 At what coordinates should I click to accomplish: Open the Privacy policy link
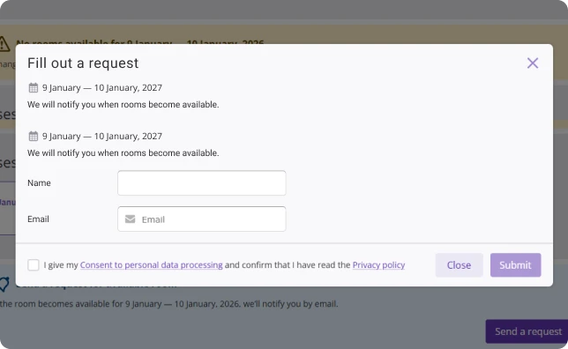coord(378,265)
